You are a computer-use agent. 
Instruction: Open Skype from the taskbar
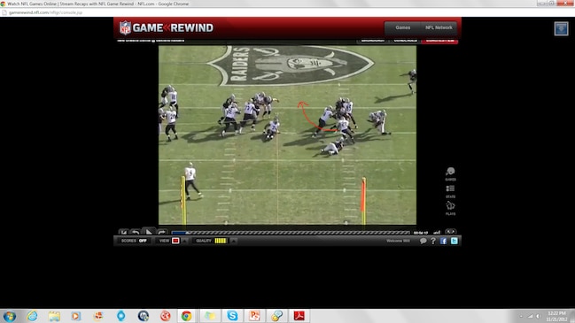[232, 316]
